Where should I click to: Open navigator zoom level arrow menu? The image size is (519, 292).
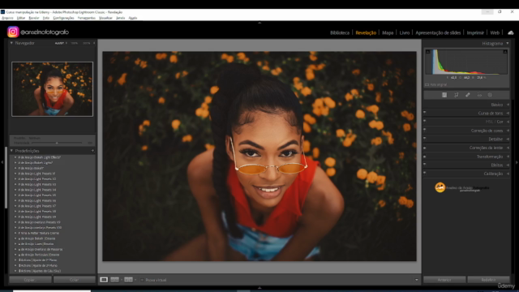[94, 43]
